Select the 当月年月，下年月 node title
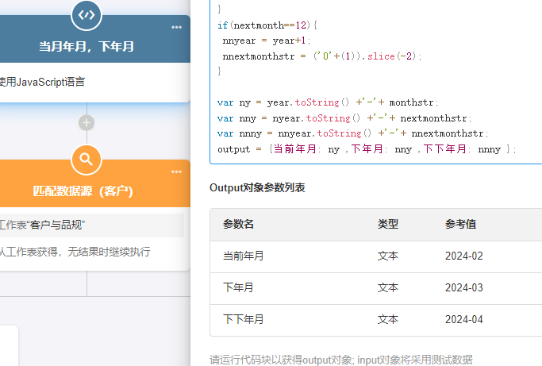Image resolution: width=542 pixels, height=366 pixels. coord(86,47)
